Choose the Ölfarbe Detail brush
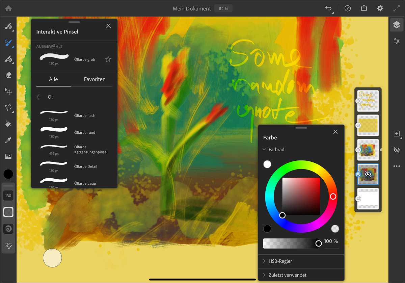This screenshot has width=405, height=283. pyautogui.click(x=74, y=166)
